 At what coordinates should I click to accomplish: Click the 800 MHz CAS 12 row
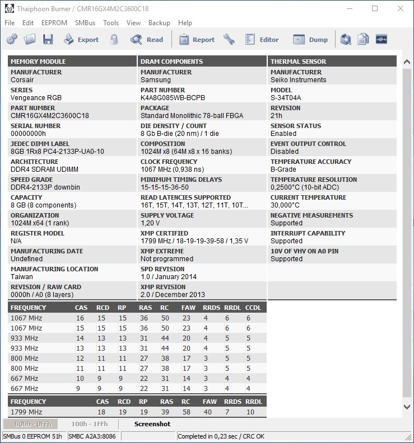[x=137, y=358]
